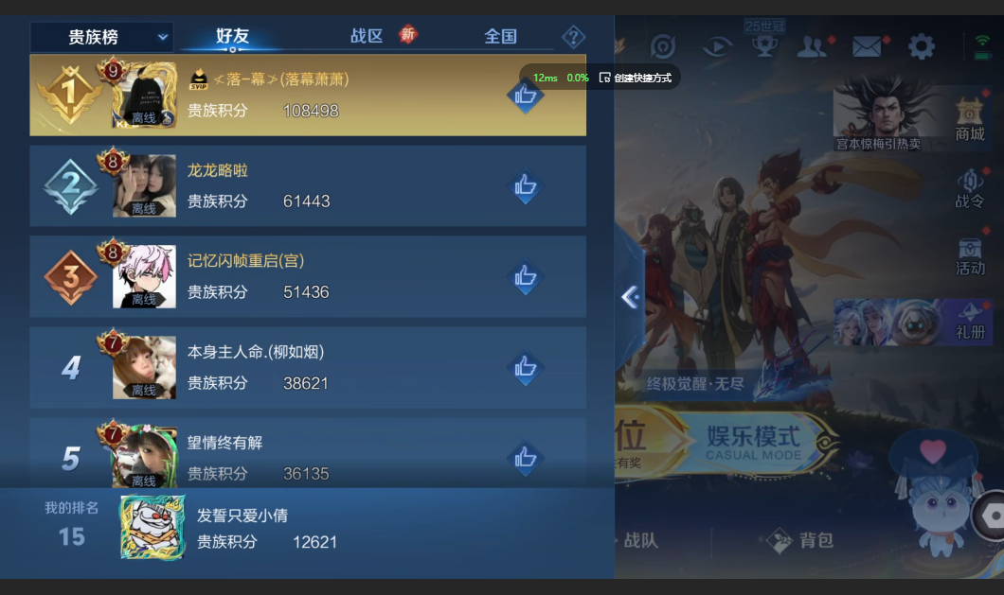Click the thumbs-up for 望情终有解
Viewport: 1004px width, 595px height.
click(525, 458)
